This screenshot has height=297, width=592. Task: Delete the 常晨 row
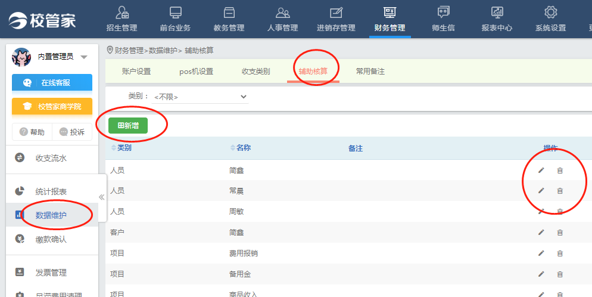click(x=560, y=190)
